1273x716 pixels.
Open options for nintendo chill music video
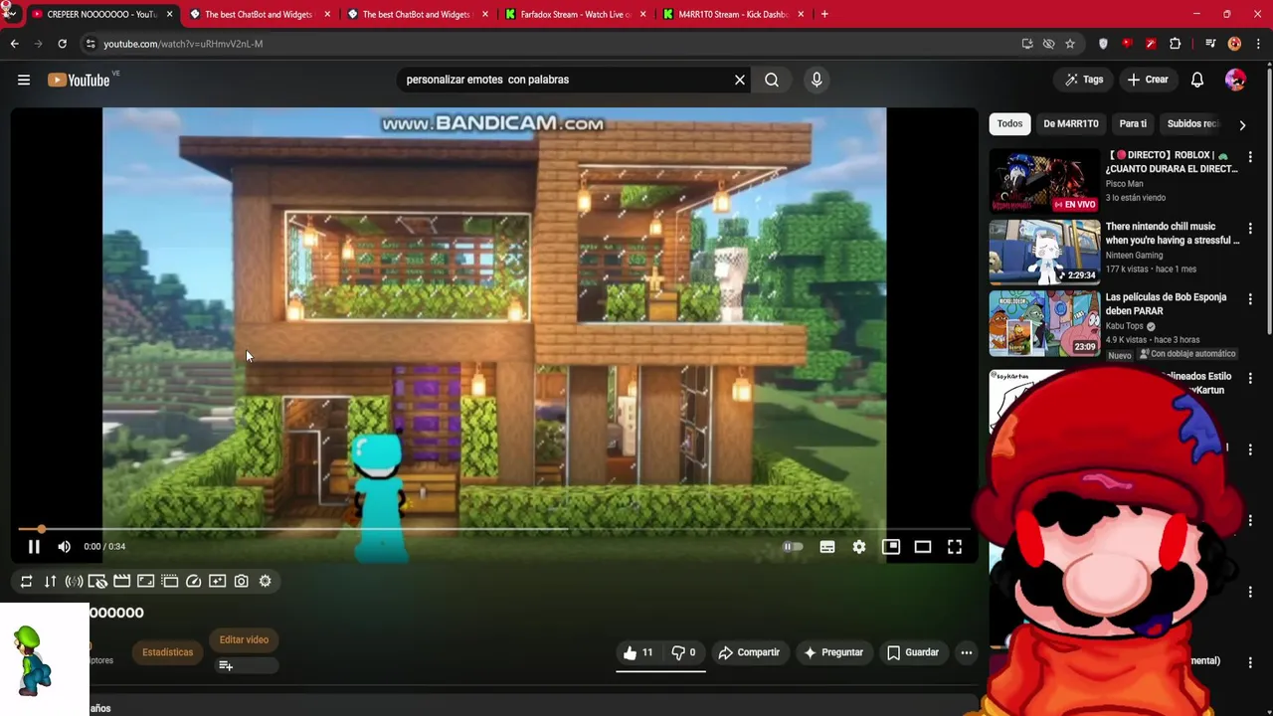pos(1250,229)
